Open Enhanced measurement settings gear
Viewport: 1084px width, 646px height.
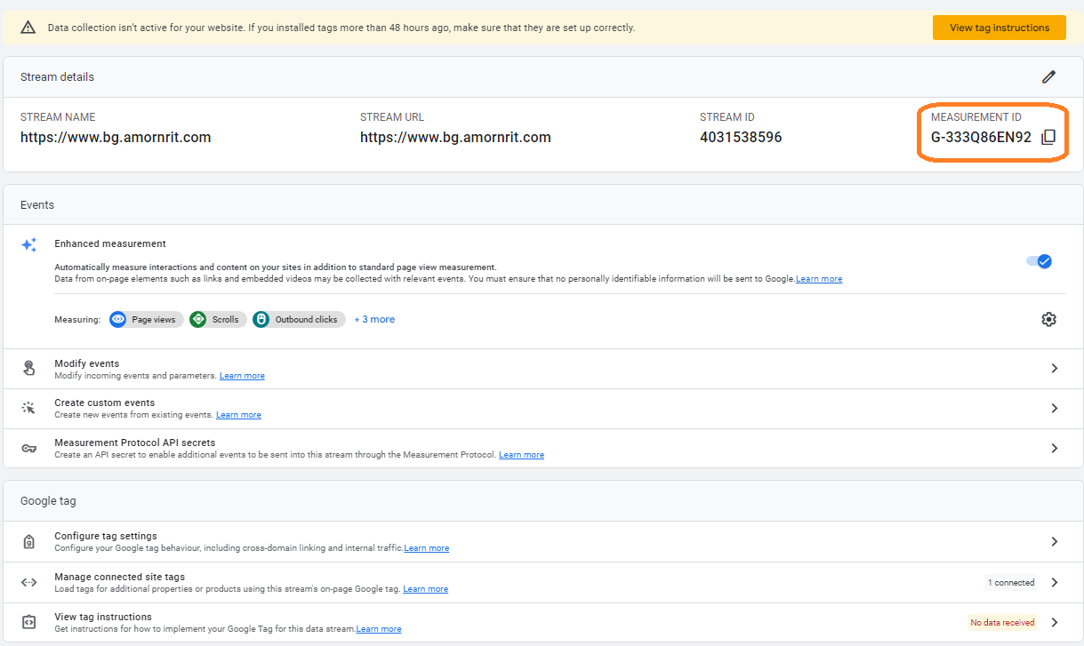coord(1048,319)
